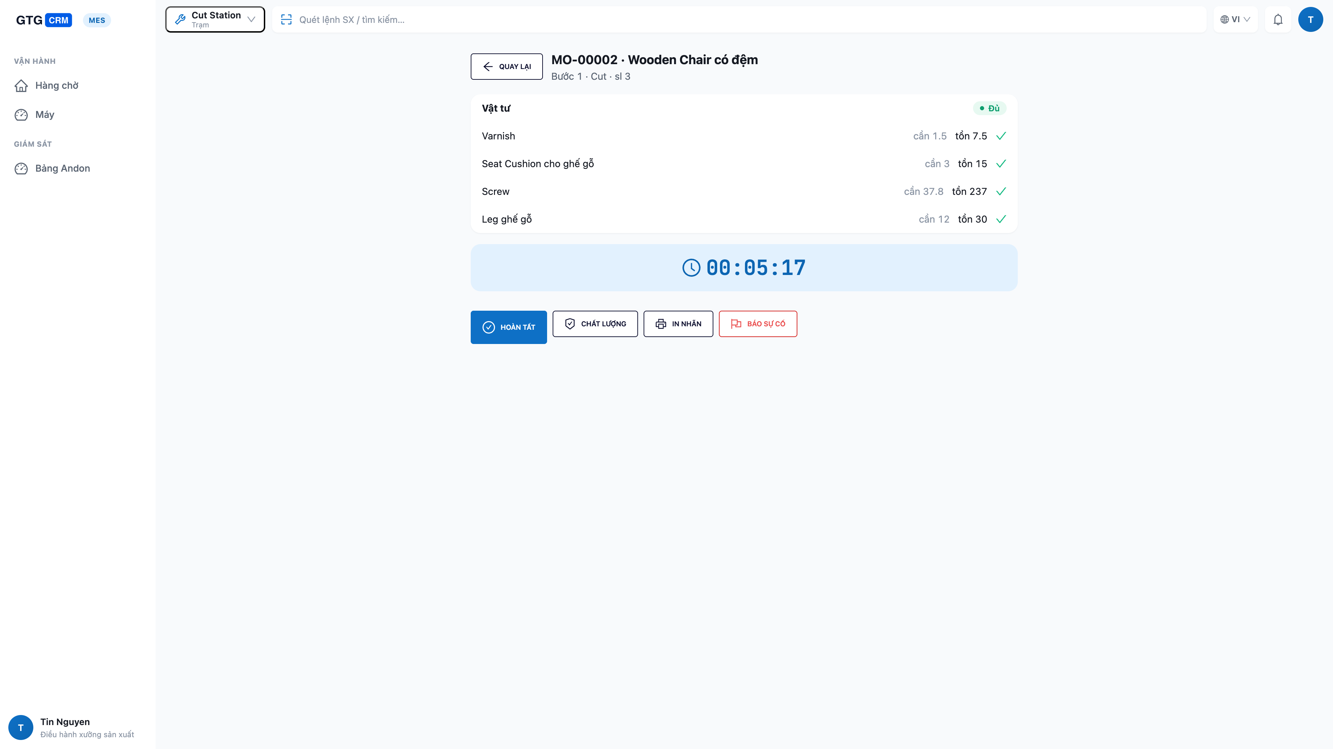Click the wrench icon in station selector
The height and width of the screenshot is (749, 1333).
[x=180, y=20]
